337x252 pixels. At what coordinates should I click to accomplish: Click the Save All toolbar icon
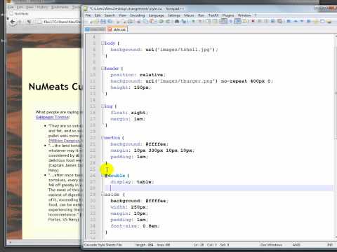point(110,22)
